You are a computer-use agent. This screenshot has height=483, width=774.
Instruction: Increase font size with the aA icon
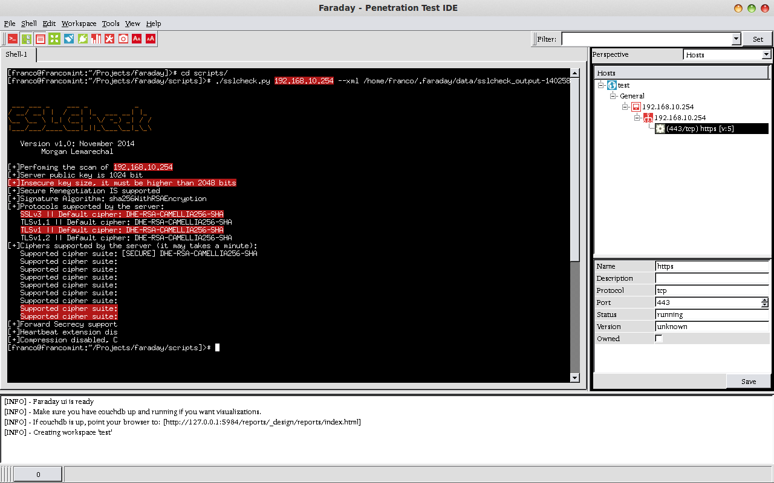[151, 39]
